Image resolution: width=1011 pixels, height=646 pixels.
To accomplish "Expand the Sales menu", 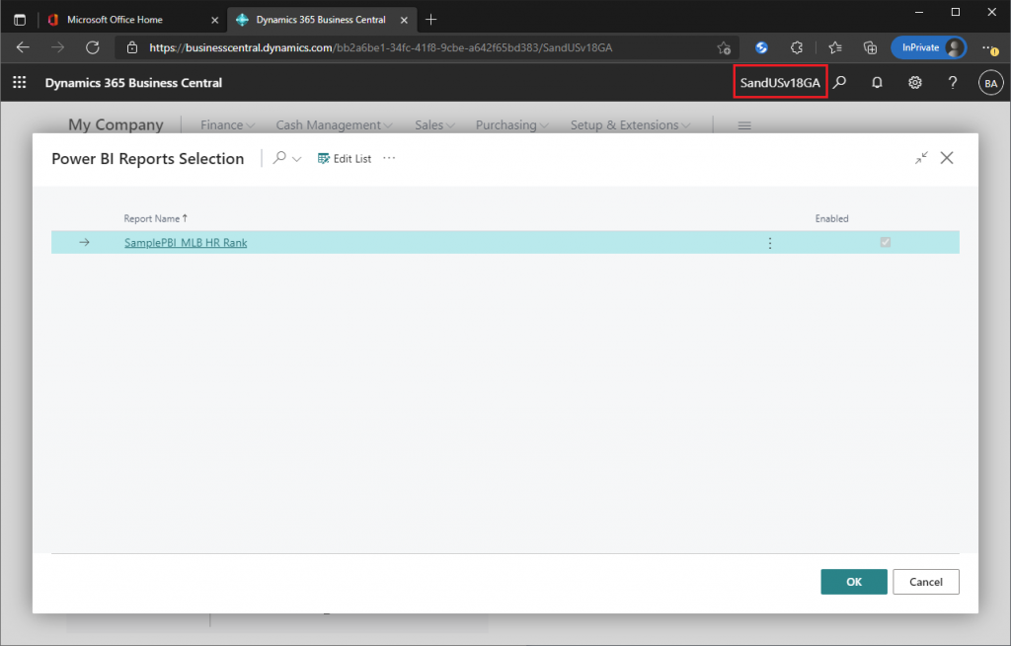I will click(x=434, y=124).
